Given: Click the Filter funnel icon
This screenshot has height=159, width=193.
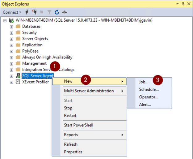Looking at the screenshot, I should pyautogui.click(x=49, y=12).
